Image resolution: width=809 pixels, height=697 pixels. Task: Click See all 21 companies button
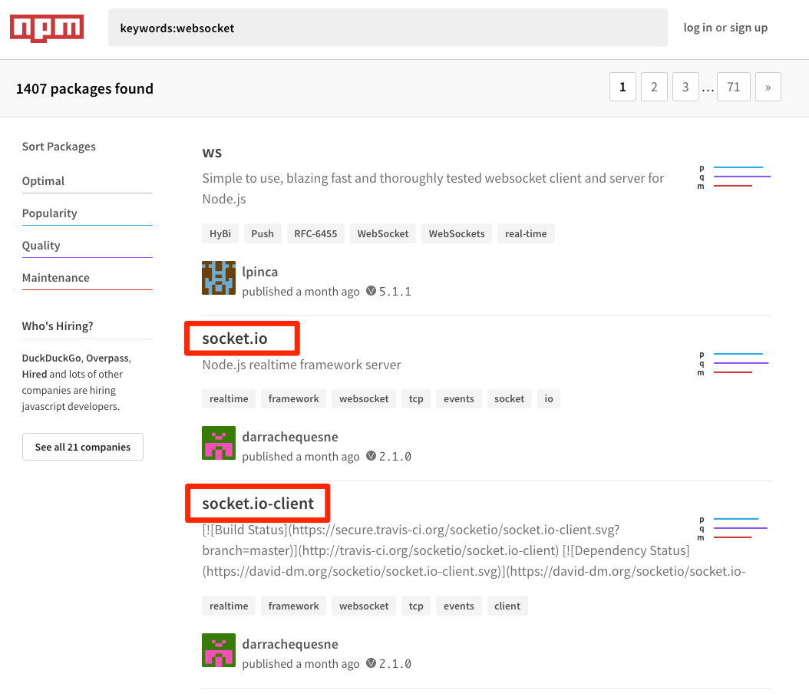[x=83, y=447]
